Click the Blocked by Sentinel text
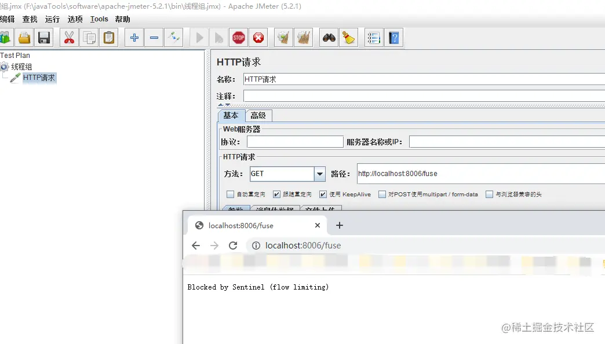The width and height of the screenshot is (605, 344). point(258,287)
